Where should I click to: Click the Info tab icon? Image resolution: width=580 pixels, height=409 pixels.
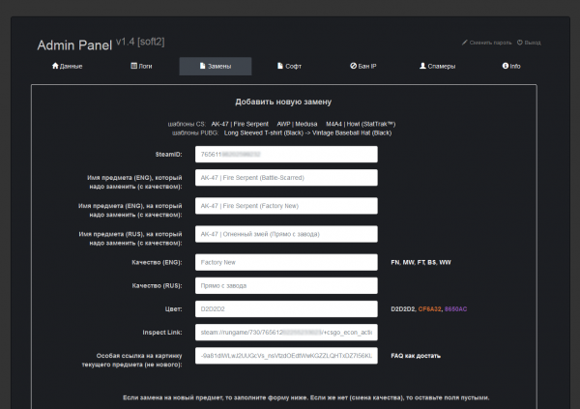[504, 67]
